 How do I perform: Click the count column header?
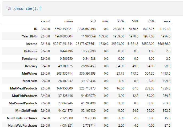coord(45,21)
